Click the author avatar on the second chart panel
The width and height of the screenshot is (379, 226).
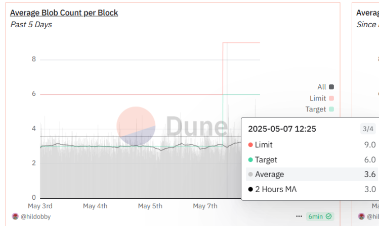pos(361,216)
